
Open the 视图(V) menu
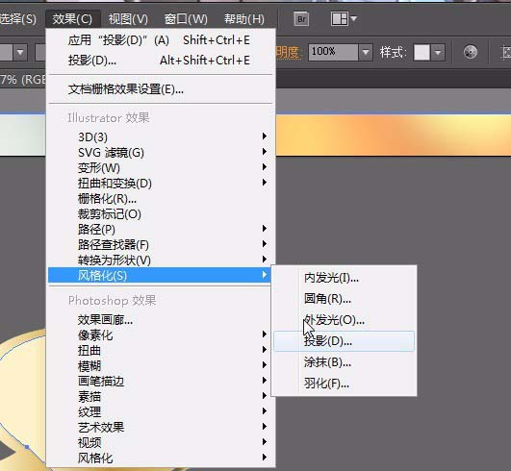[128, 19]
